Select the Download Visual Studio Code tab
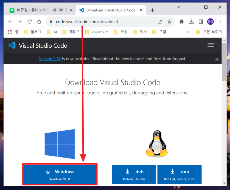The image size is (230, 190). point(111,10)
